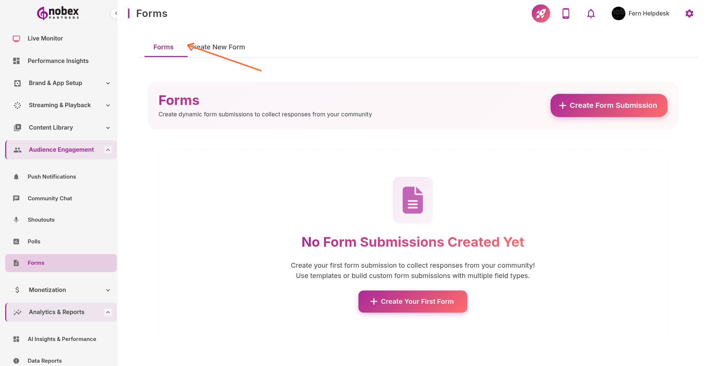This screenshot has height=366, width=708.
Task: Open the settings gear in the header
Action: pyautogui.click(x=689, y=13)
